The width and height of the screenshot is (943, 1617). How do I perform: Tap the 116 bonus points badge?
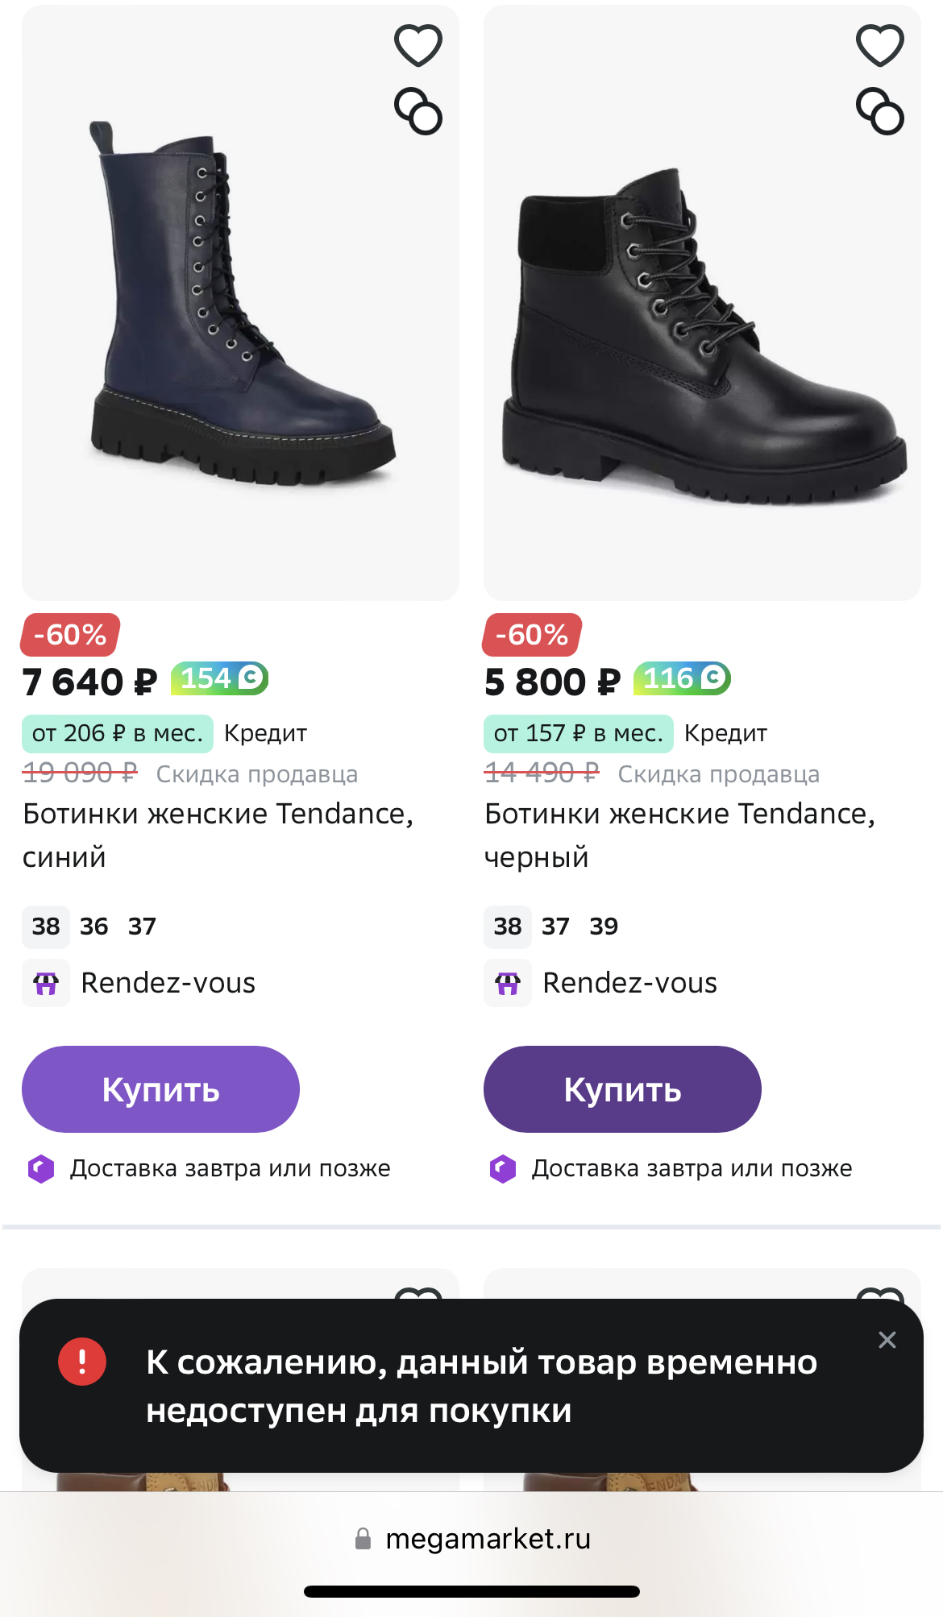pyautogui.click(x=682, y=678)
